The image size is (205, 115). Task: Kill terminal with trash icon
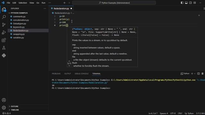202,74
